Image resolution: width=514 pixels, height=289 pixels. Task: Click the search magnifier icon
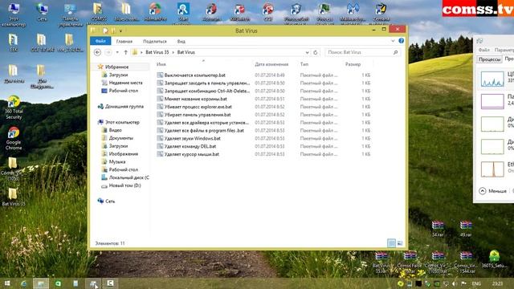[x=396, y=52]
